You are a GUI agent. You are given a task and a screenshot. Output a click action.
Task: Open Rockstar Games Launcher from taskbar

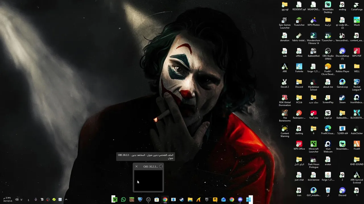(x=215, y=199)
